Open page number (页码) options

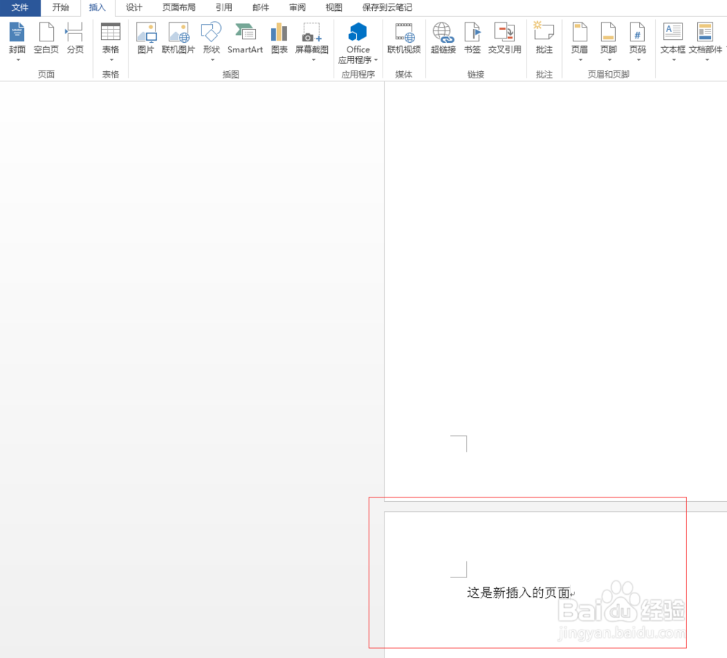coord(638,38)
